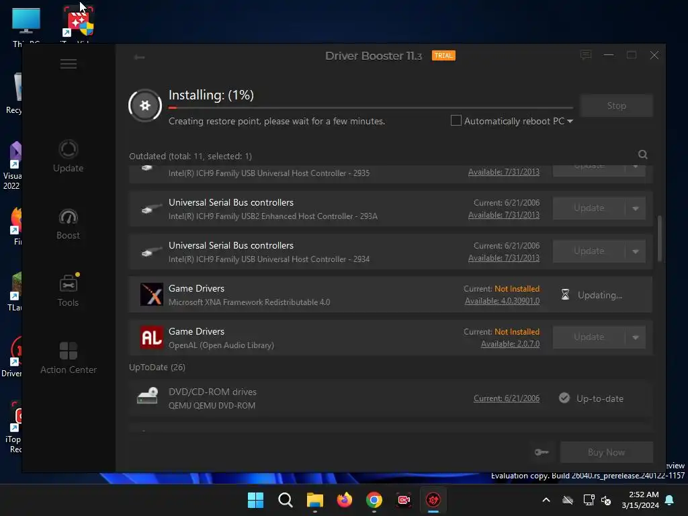This screenshot has width=688, height=516.
Task: Update the OpenAL game driver
Action: 589,337
